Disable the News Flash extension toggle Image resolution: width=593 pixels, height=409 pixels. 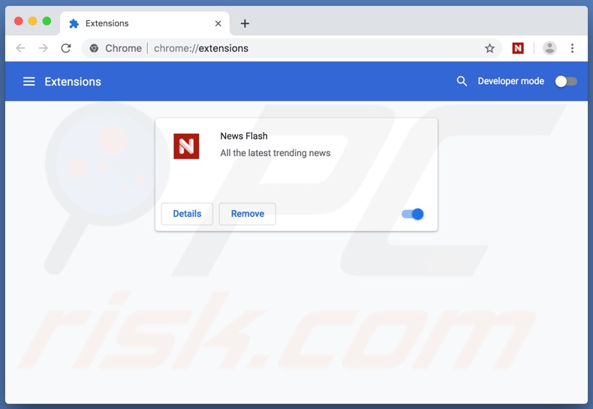pos(413,214)
